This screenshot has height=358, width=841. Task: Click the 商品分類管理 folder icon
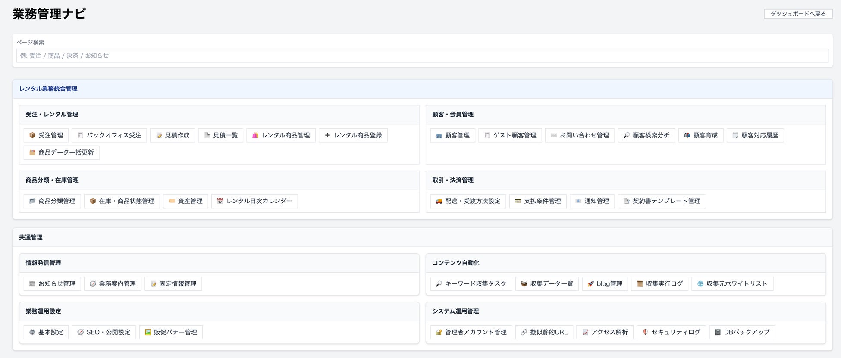[32, 201]
